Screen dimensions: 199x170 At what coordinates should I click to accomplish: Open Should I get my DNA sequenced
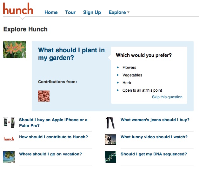click(x=154, y=154)
